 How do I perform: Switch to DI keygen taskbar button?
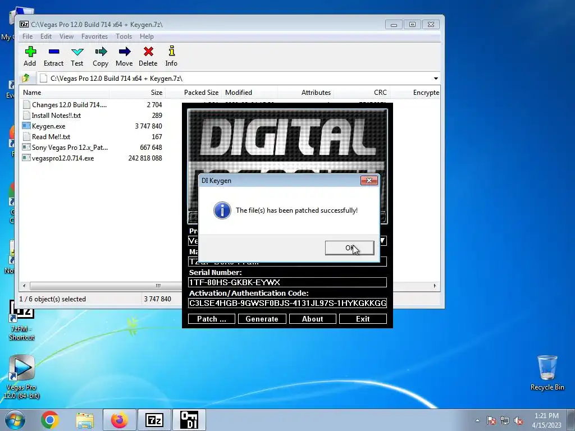(x=189, y=420)
